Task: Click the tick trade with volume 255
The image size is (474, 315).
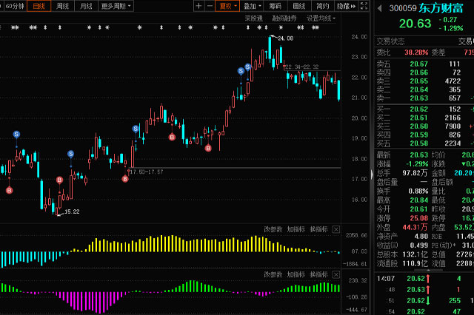Action: 424,300
